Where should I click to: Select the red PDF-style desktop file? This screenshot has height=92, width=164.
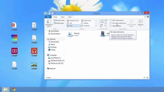(14, 26)
